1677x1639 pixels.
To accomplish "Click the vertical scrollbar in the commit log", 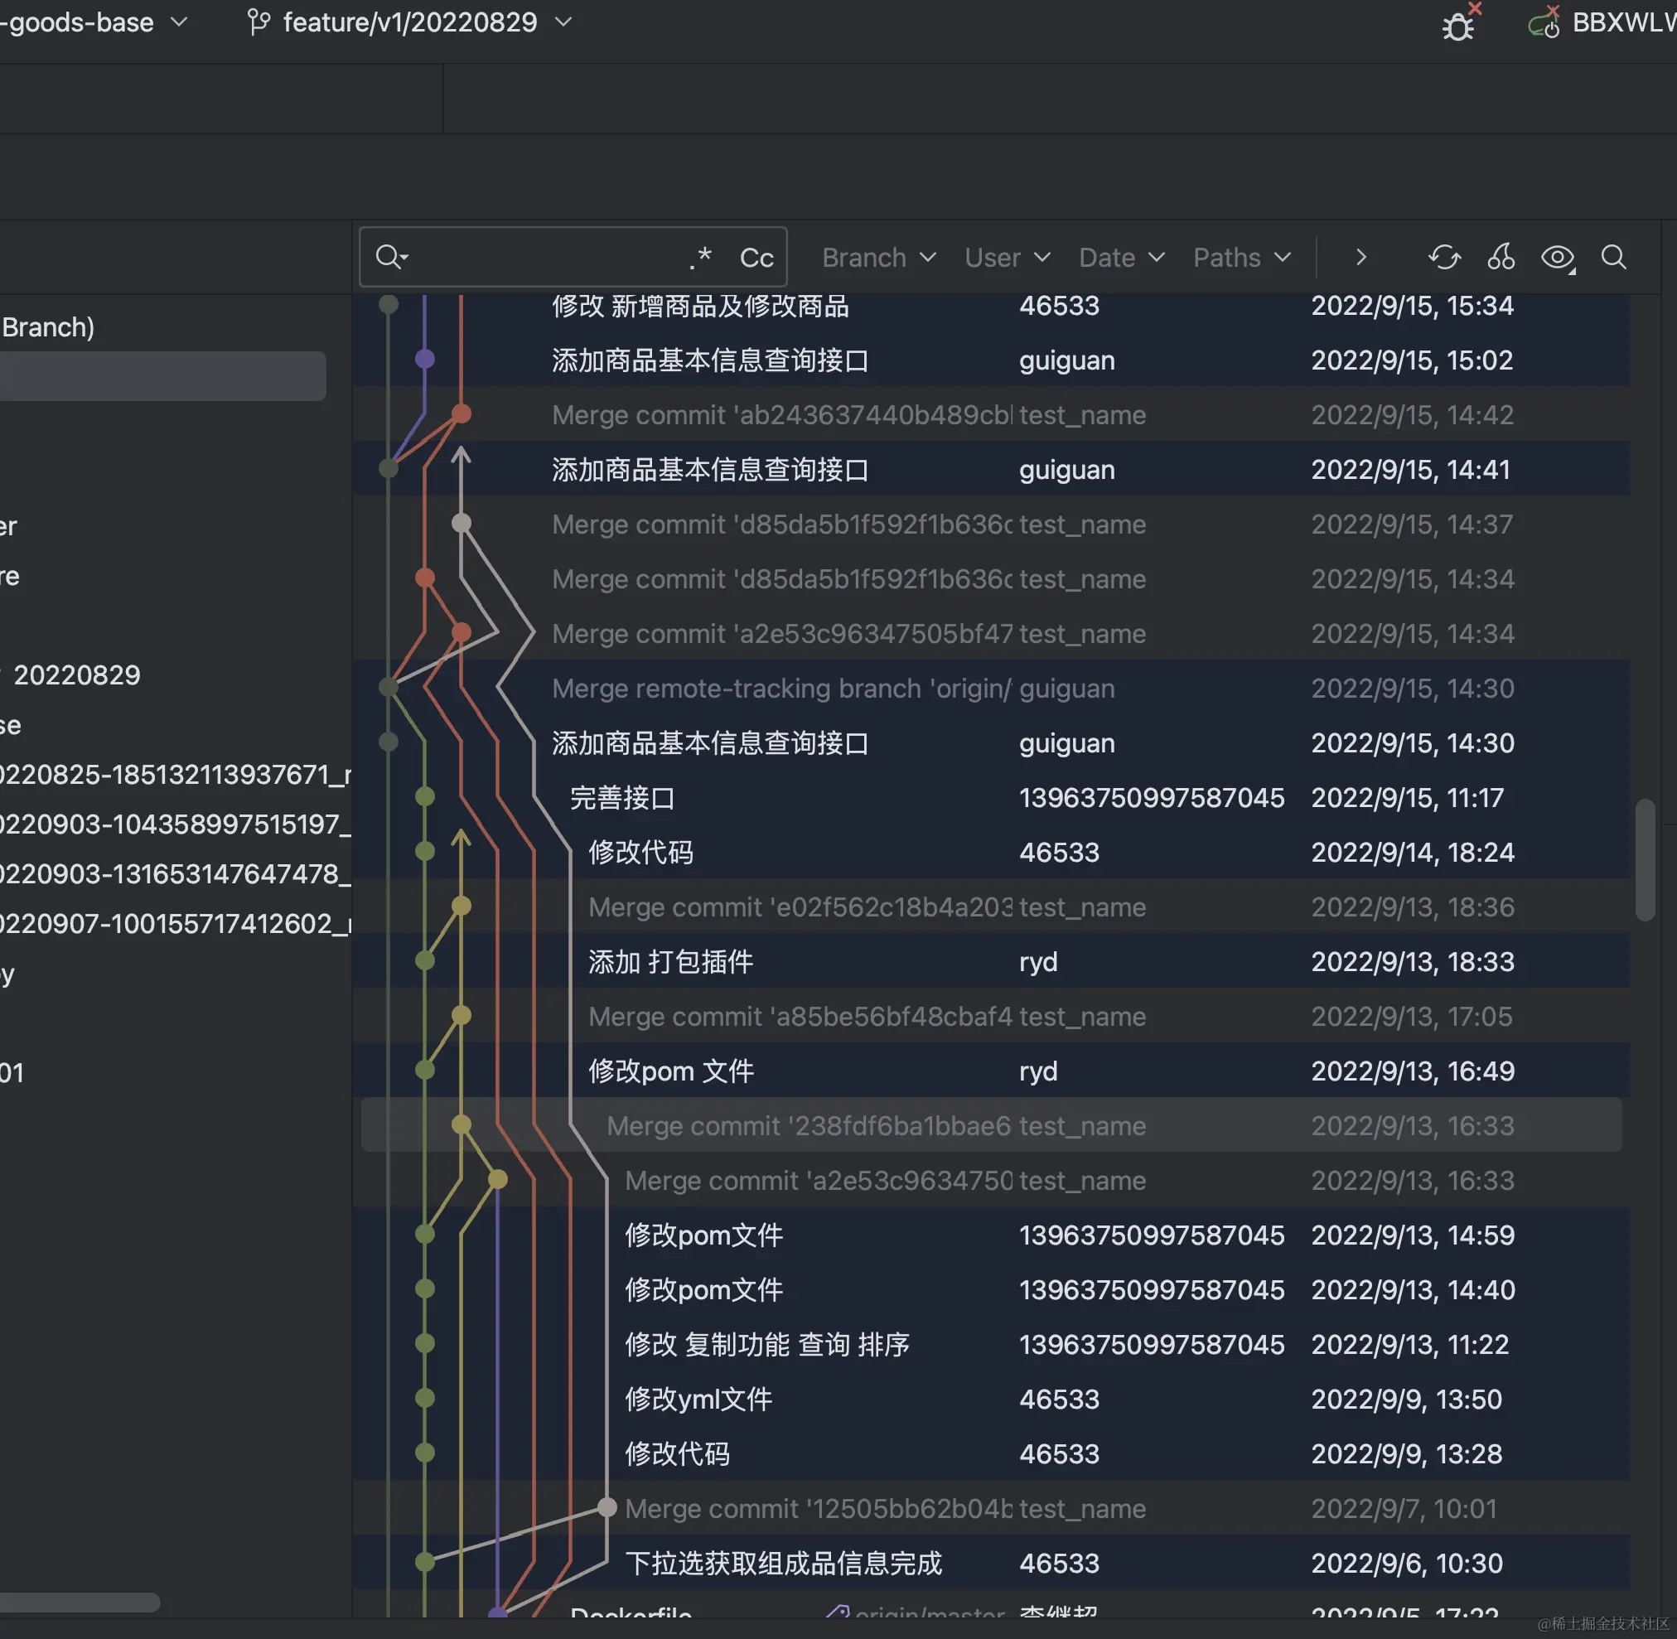I will tap(1645, 860).
